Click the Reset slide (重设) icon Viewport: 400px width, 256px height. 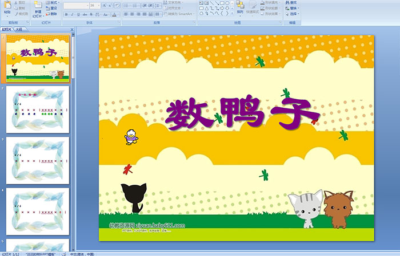(x=51, y=9)
